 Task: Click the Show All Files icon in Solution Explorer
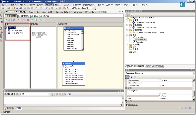[x=132, y=14]
